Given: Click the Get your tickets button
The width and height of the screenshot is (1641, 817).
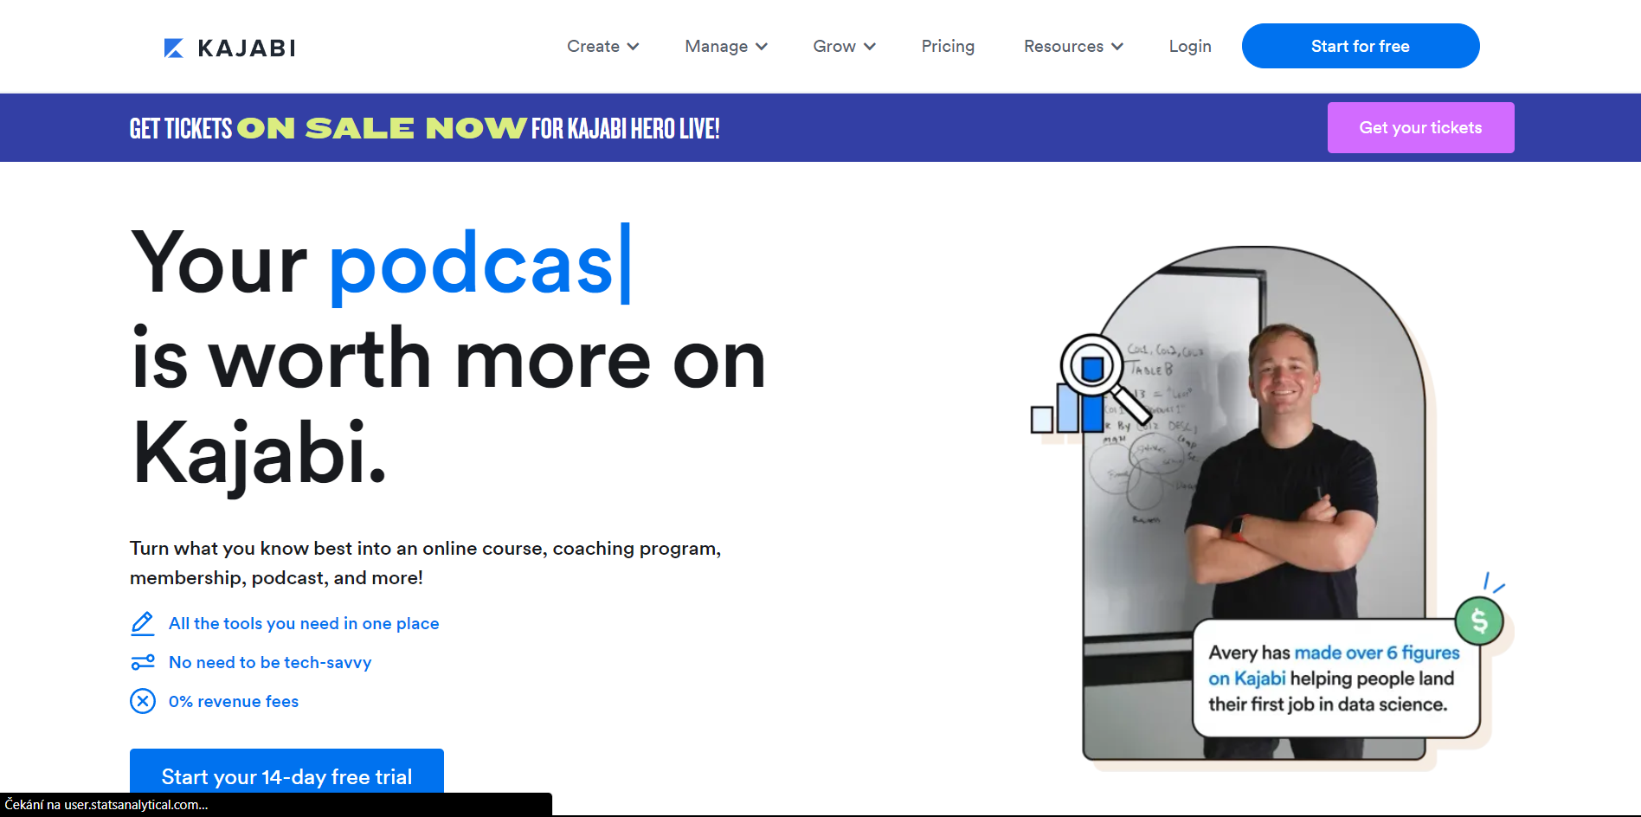Looking at the screenshot, I should (1420, 127).
